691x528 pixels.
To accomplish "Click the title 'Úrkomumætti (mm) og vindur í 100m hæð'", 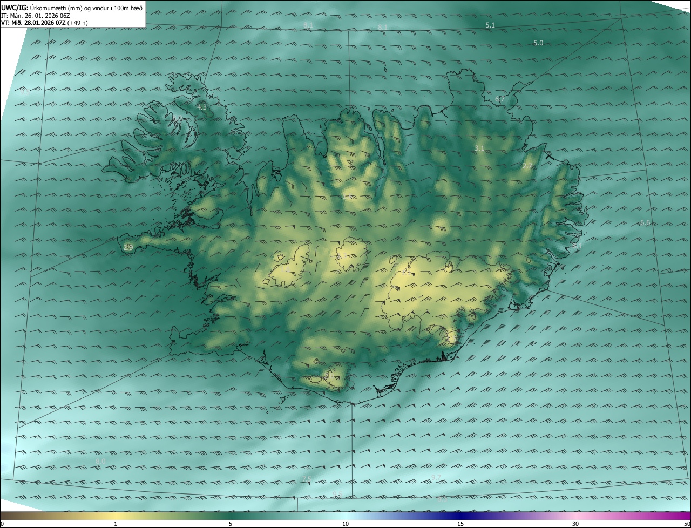I will click(86, 8).
